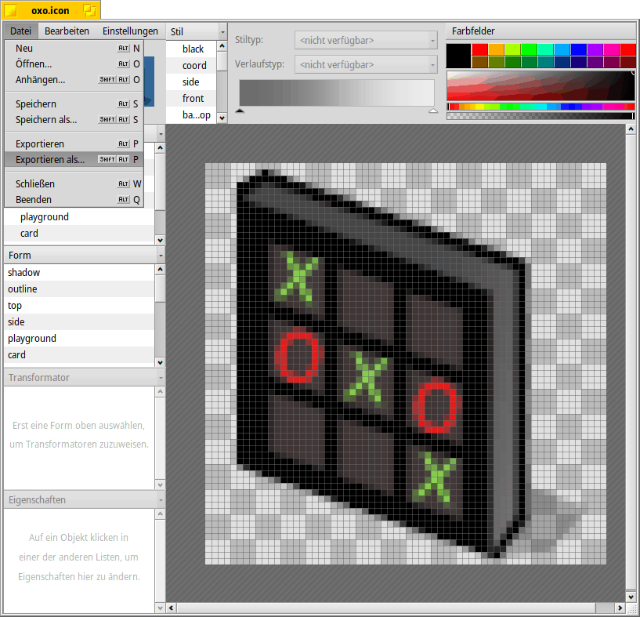
Task: Open the Einstellungen menu
Action: [x=130, y=31]
